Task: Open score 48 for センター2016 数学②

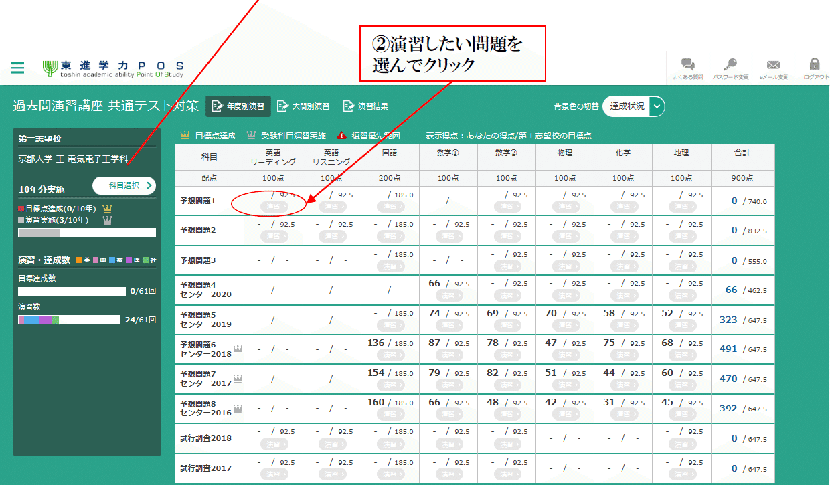Action: [x=493, y=402]
